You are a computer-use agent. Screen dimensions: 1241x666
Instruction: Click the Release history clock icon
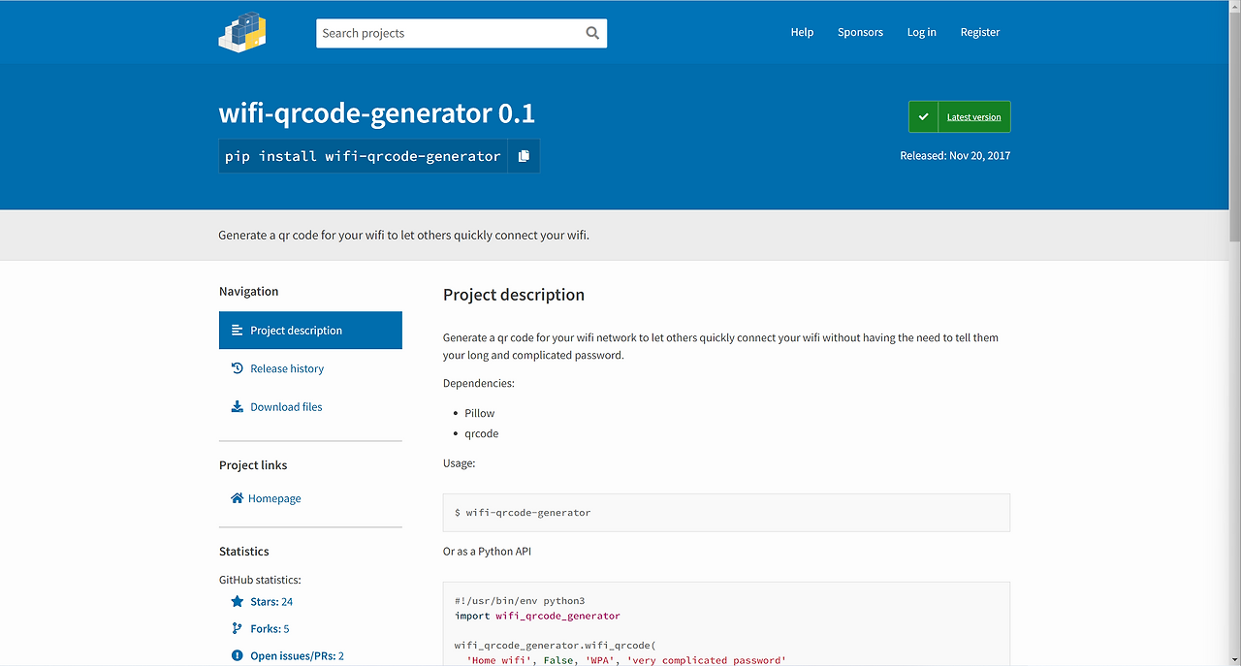coord(238,368)
